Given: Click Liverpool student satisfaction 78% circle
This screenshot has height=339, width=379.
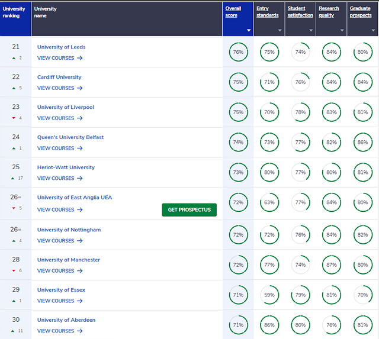Looking at the screenshot, I should click(300, 112).
